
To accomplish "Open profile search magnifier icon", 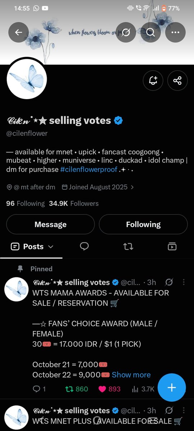I will [151, 32].
